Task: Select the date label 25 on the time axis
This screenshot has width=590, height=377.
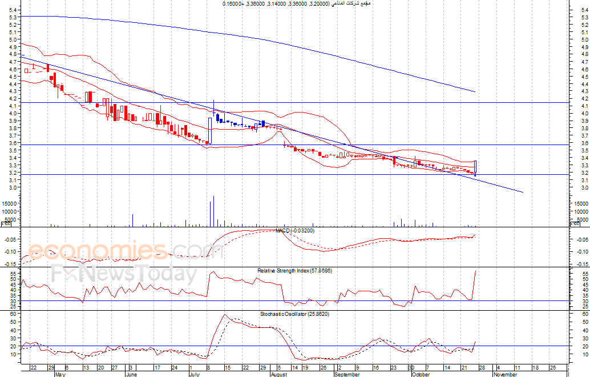Action: 553,368
